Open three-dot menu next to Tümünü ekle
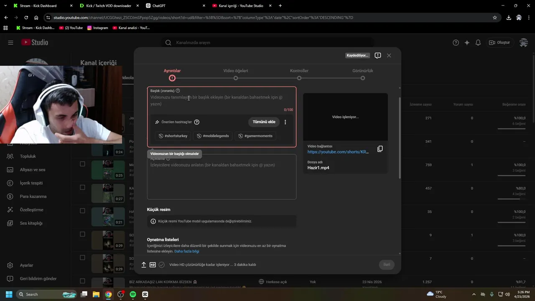This screenshot has width=535, height=301. pyautogui.click(x=285, y=122)
